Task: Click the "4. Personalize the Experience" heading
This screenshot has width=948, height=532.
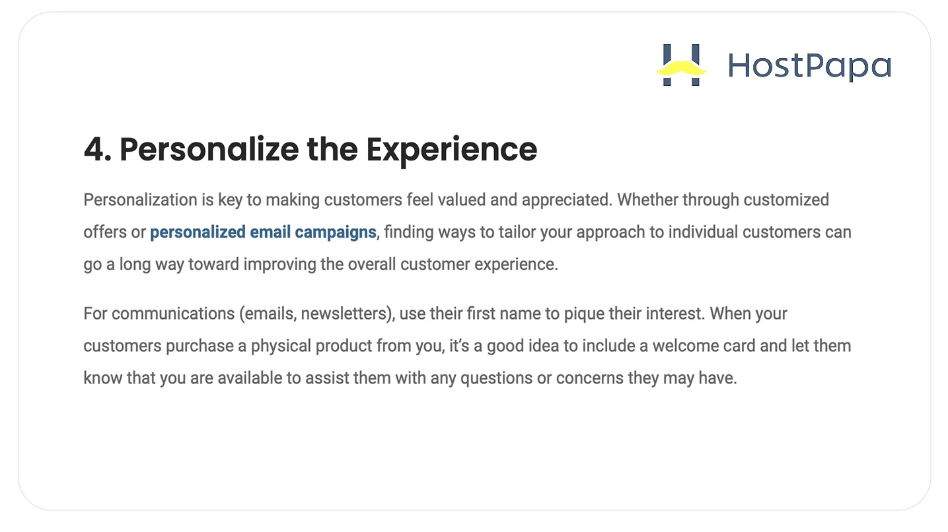Action: pyautogui.click(x=310, y=149)
